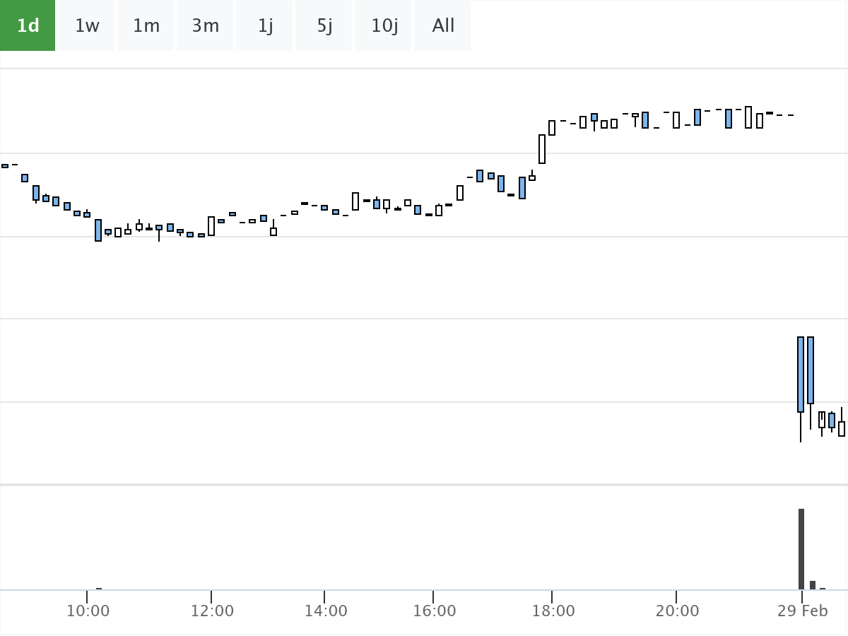Select the tall dark volume bar near 29 Feb

pos(801,548)
